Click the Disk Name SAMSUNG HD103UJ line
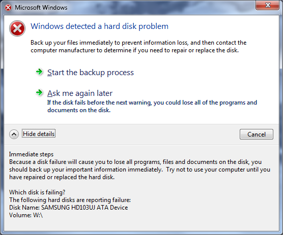Viewport: 283px width, 235px height. pyautogui.click(x=69, y=208)
